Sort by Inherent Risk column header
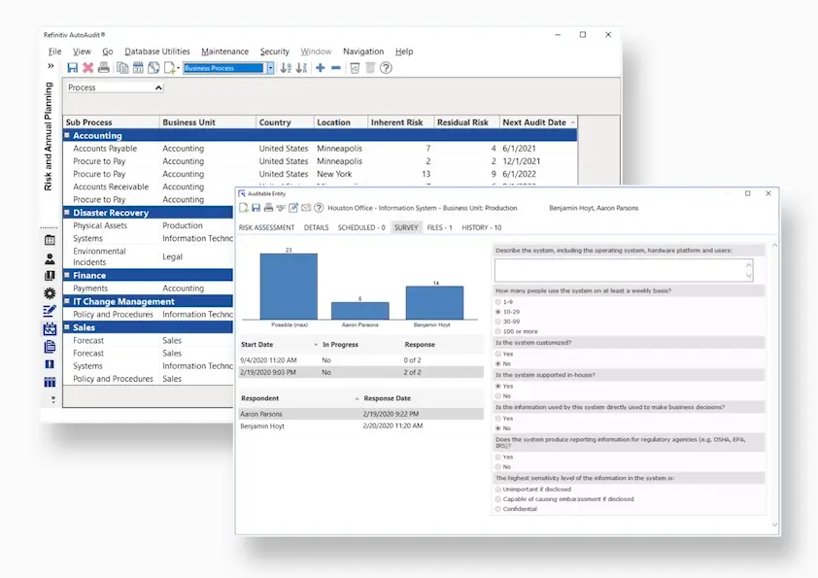818x578 pixels. pos(400,122)
